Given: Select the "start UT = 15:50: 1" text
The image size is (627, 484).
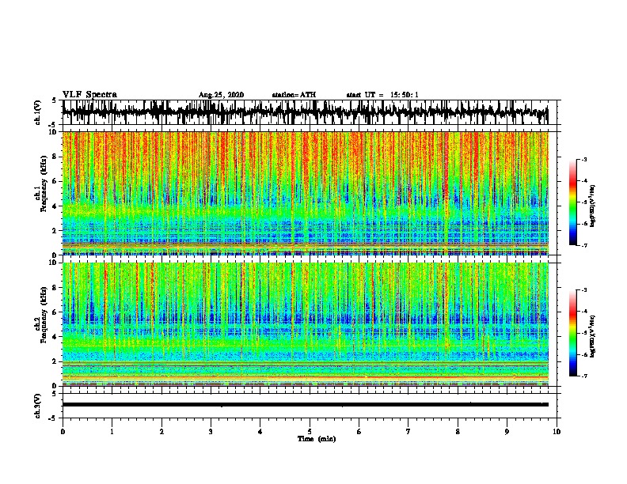Looking at the screenshot, I should click(x=382, y=95).
